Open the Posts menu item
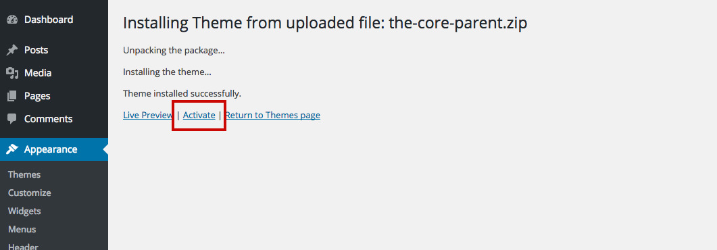The image size is (717, 250). (x=36, y=50)
